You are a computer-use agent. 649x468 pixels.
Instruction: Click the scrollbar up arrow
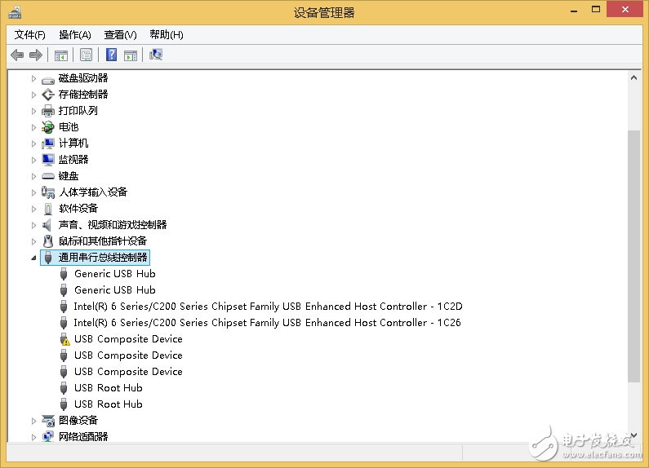click(x=633, y=77)
